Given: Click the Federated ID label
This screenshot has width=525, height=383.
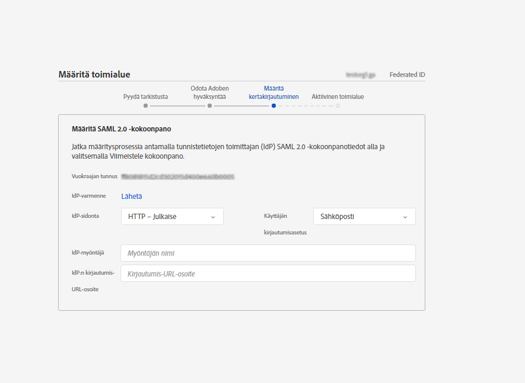Looking at the screenshot, I should point(407,75).
